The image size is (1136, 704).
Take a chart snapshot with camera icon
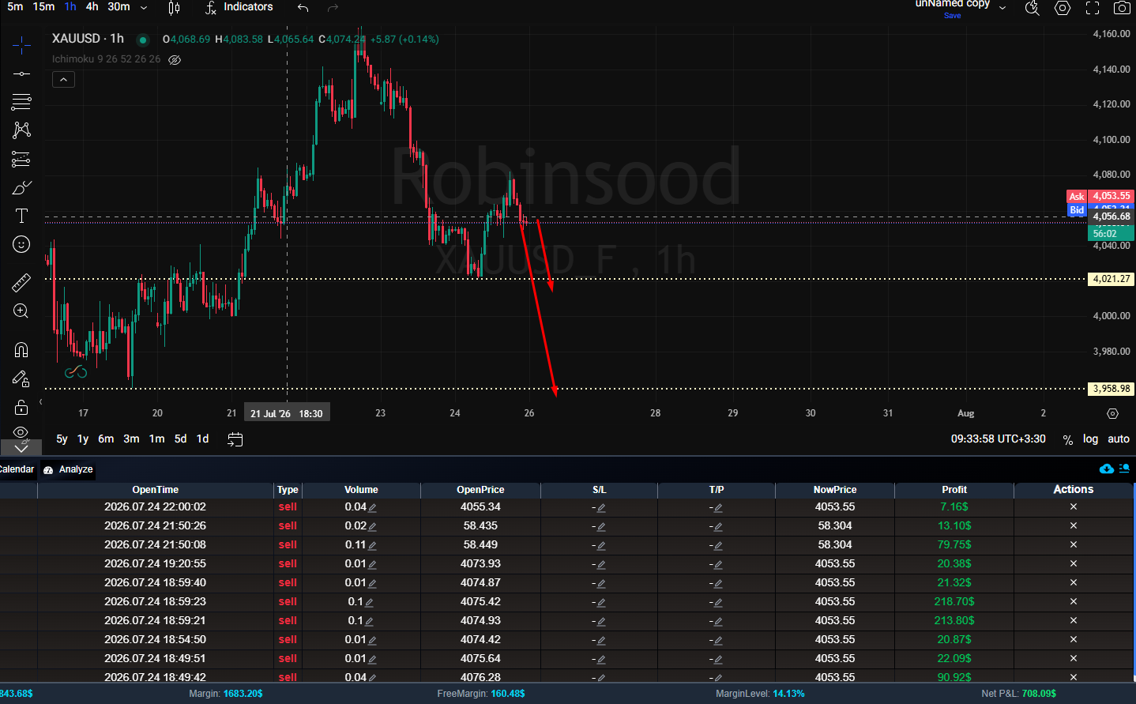(1121, 8)
